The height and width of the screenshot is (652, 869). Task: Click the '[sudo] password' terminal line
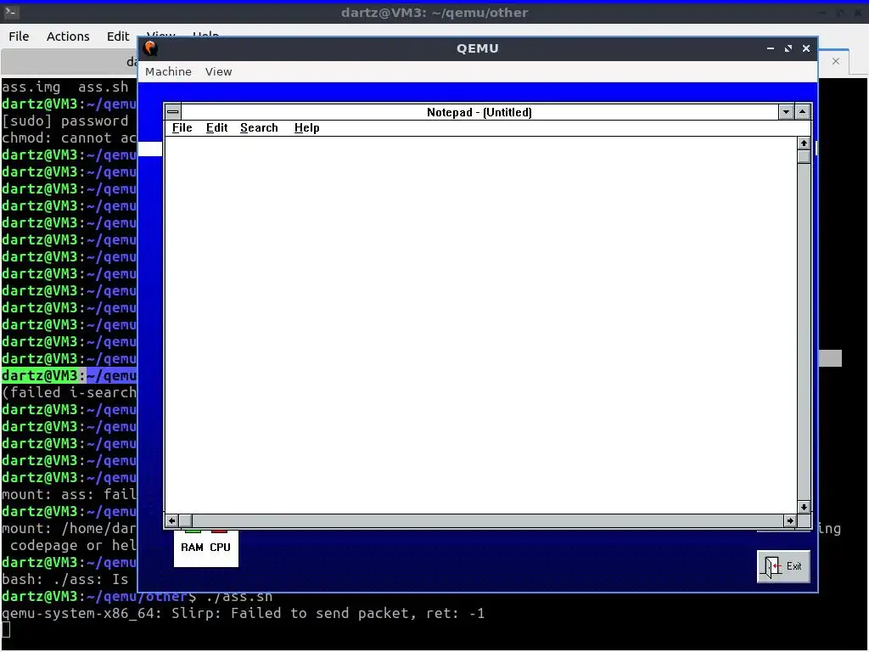(64, 121)
